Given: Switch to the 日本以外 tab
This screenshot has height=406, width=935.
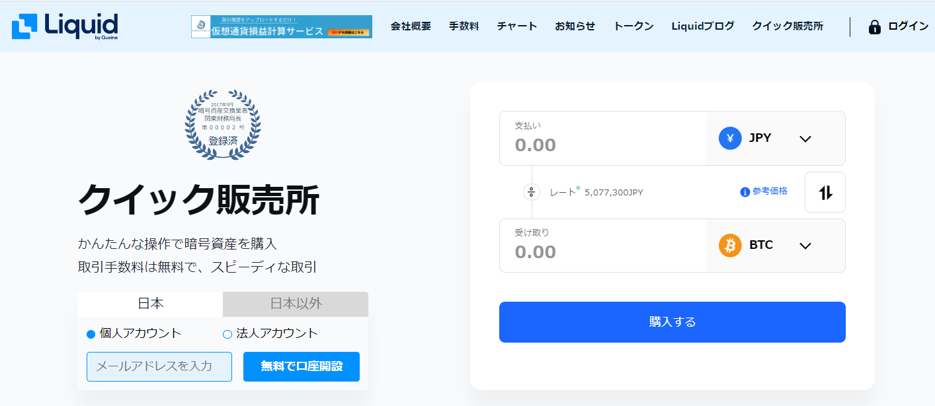Looking at the screenshot, I should (x=296, y=304).
